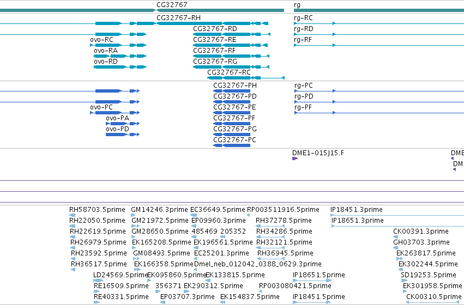
Task: Select the DME1-015J15.F feature label
Action: click(318, 153)
